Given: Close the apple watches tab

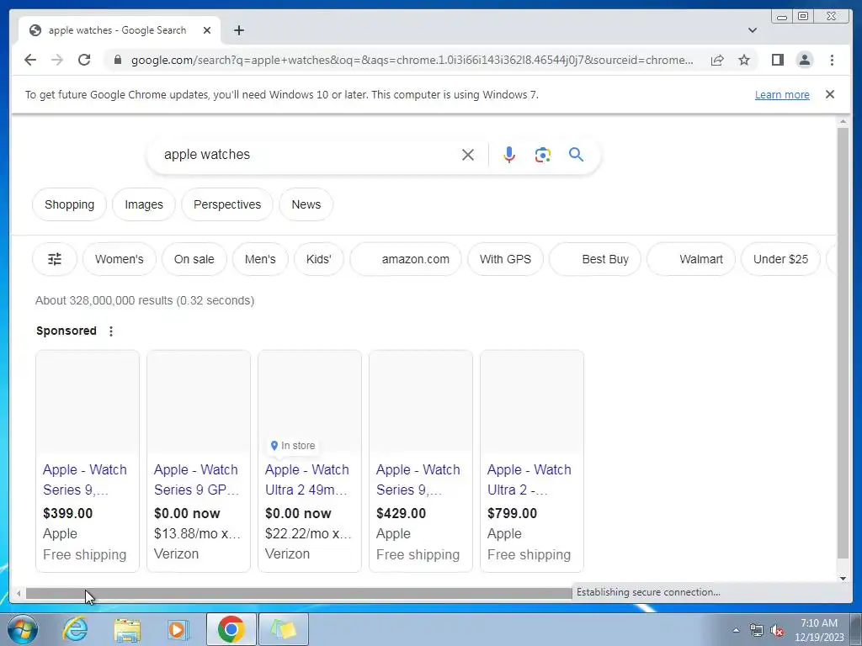Looking at the screenshot, I should tap(207, 30).
